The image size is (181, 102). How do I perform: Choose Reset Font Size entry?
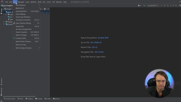pyautogui.click(x=27, y=45)
